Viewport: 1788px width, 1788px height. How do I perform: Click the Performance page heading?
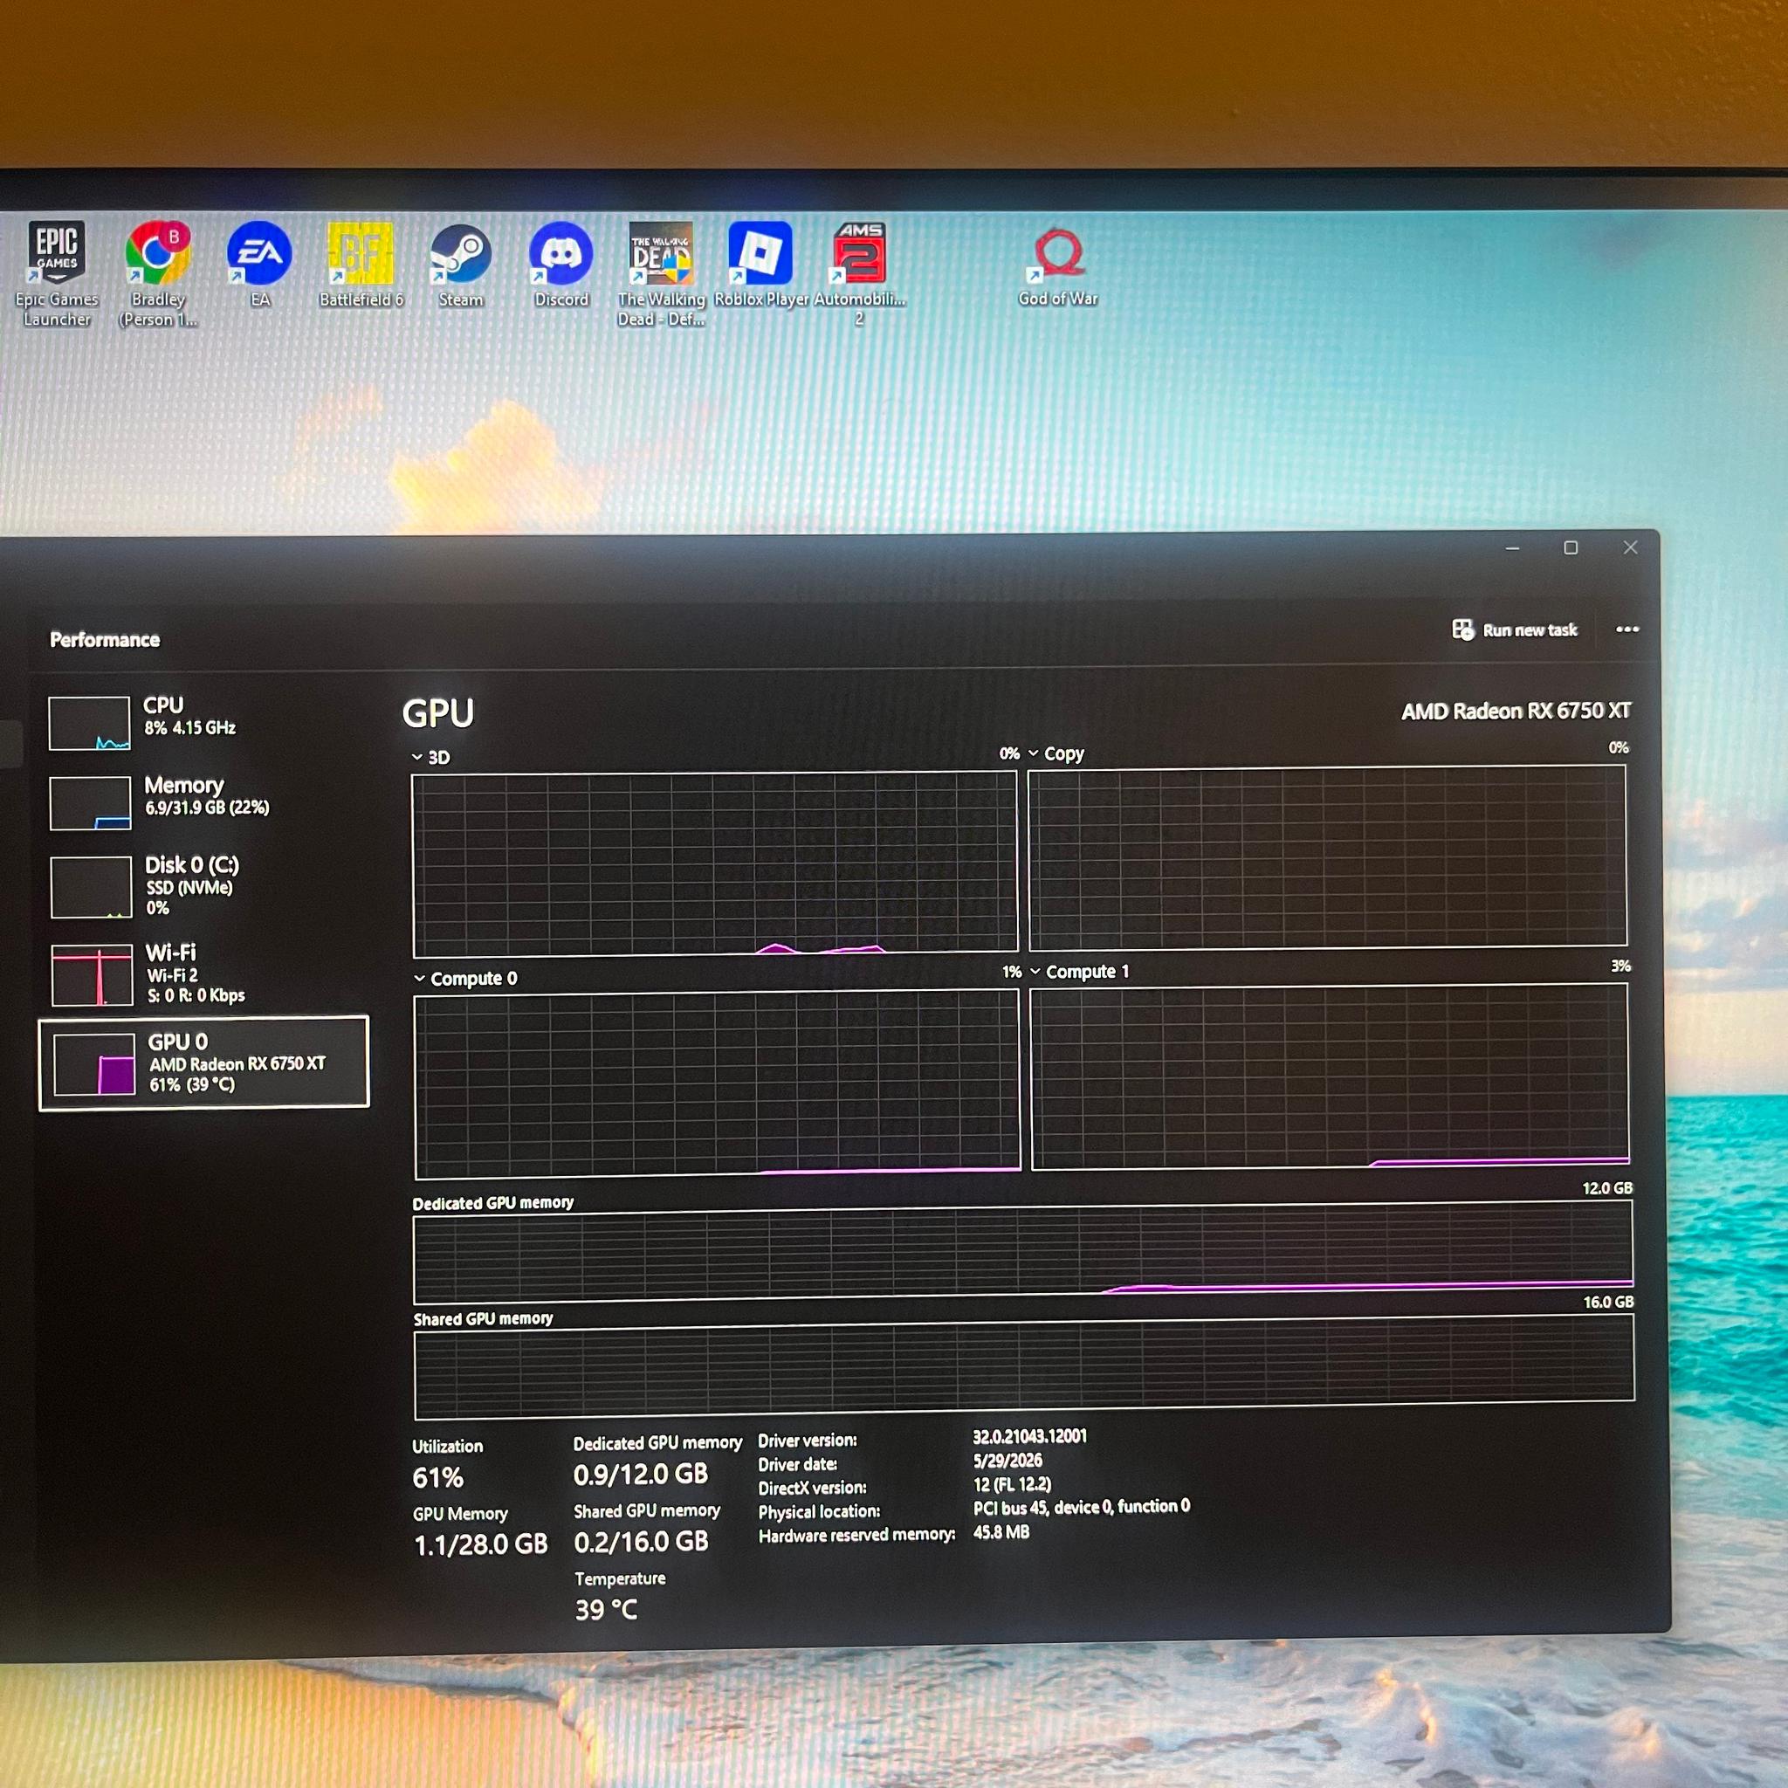[105, 639]
